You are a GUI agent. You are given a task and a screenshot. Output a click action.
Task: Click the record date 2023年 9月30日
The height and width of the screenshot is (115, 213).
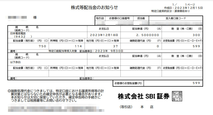click(107, 51)
